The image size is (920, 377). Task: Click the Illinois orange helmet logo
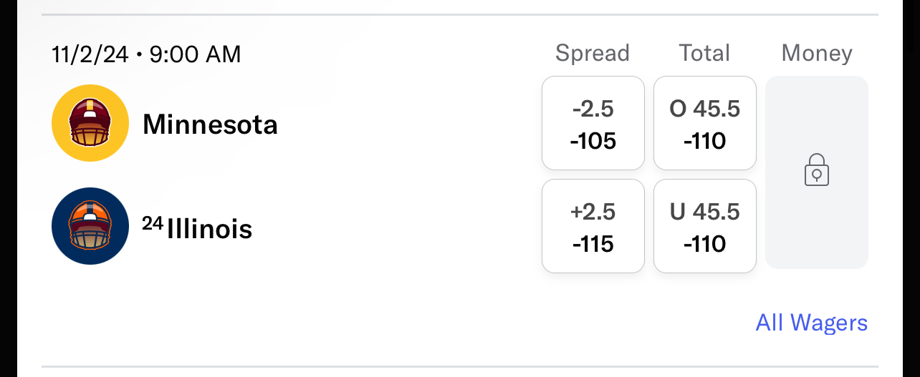tap(90, 226)
